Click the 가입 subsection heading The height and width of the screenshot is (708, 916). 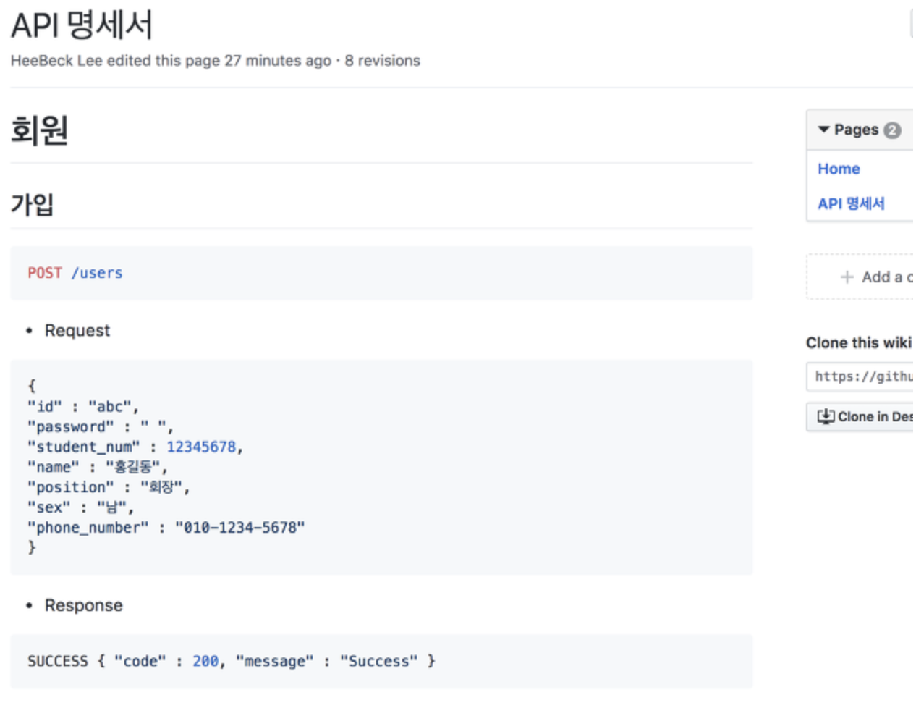coord(32,204)
